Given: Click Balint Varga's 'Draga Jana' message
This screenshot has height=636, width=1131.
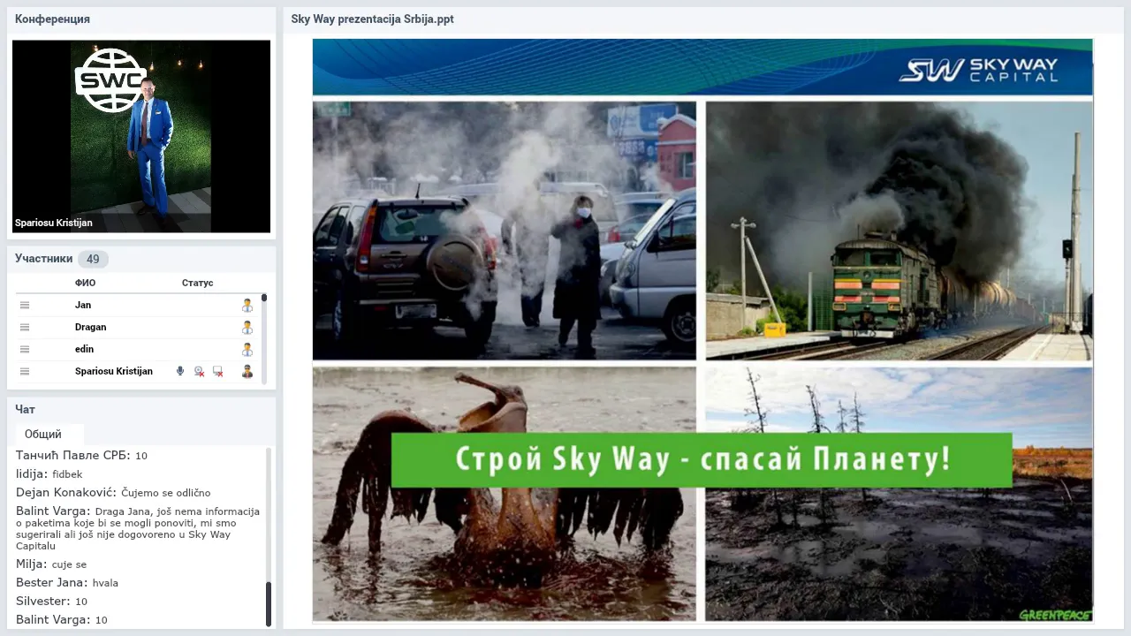Looking at the screenshot, I should pos(138,528).
